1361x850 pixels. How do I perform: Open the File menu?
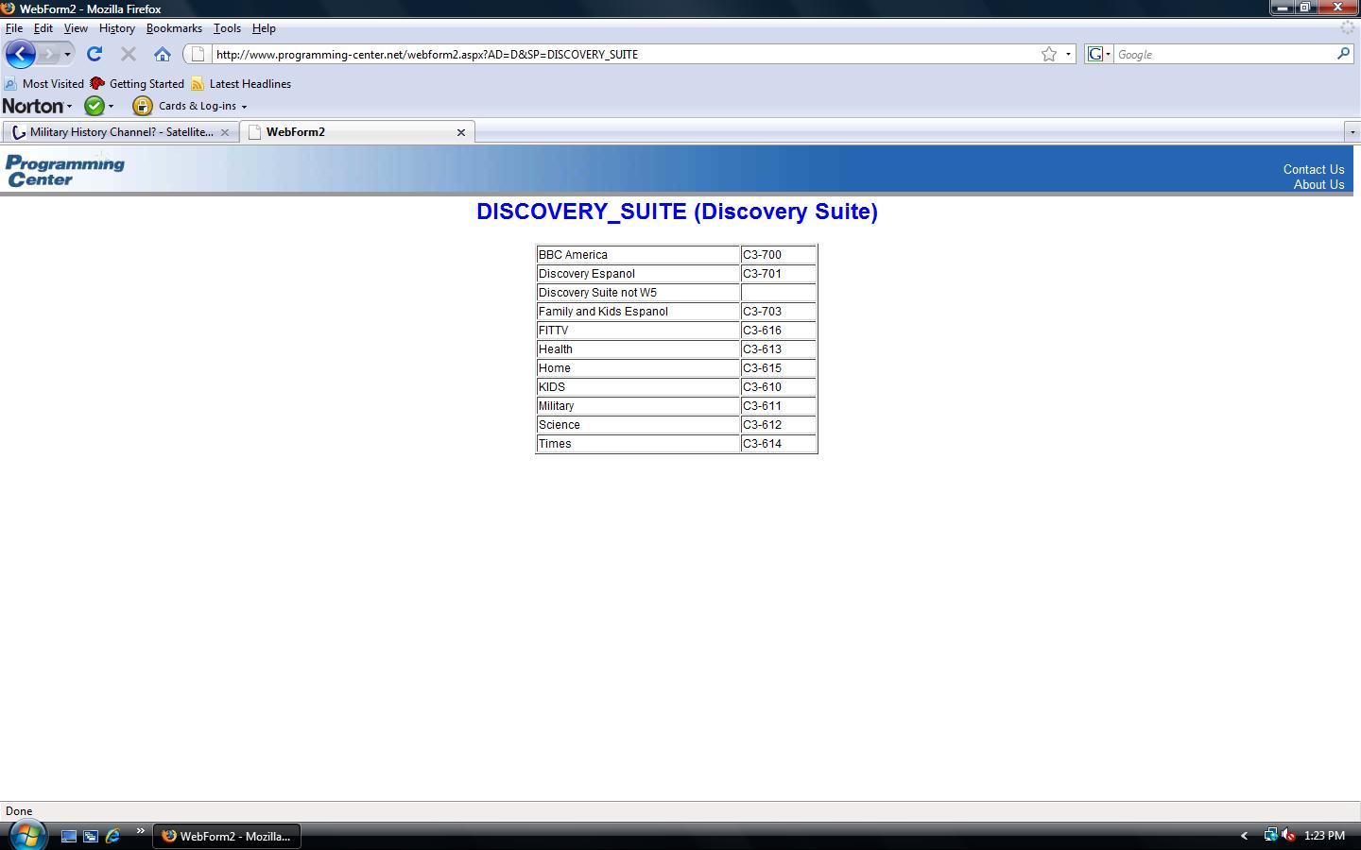pos(14,28)
